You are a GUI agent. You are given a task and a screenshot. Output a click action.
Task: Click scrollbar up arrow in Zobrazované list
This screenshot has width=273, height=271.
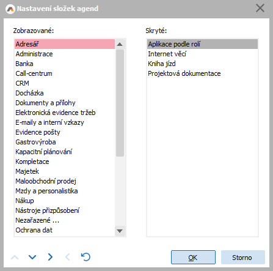(120, 44)
